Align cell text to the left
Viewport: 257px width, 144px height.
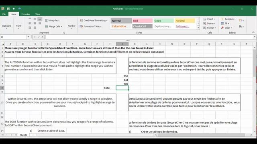pos(30,23)
